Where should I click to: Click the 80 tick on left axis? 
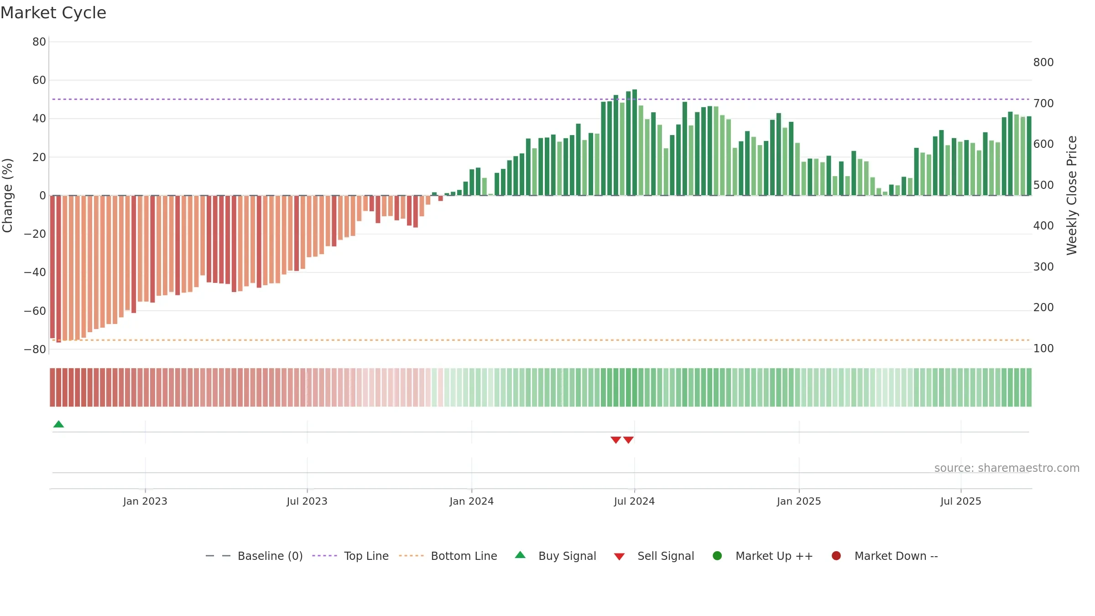tap(39, 42)
